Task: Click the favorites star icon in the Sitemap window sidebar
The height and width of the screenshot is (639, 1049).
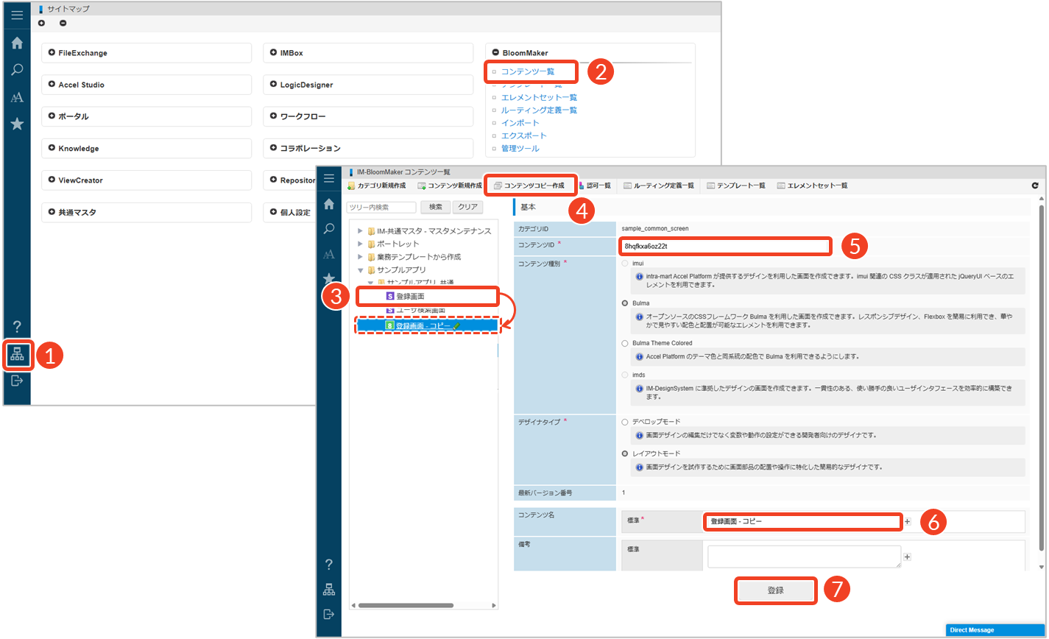Action: coord(17,124)
